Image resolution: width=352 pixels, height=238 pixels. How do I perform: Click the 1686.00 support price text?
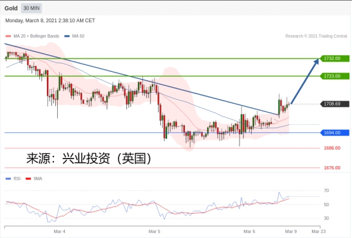(332, 148)
